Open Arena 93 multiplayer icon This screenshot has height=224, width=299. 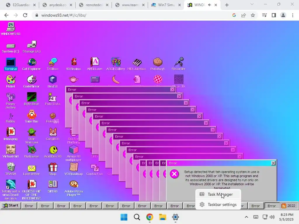click(74, 153)
